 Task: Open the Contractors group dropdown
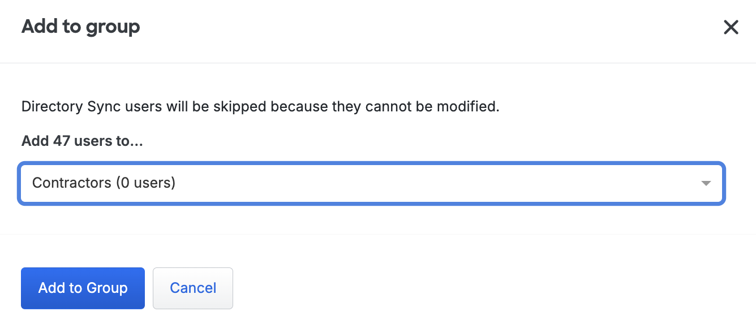point(371,183)
